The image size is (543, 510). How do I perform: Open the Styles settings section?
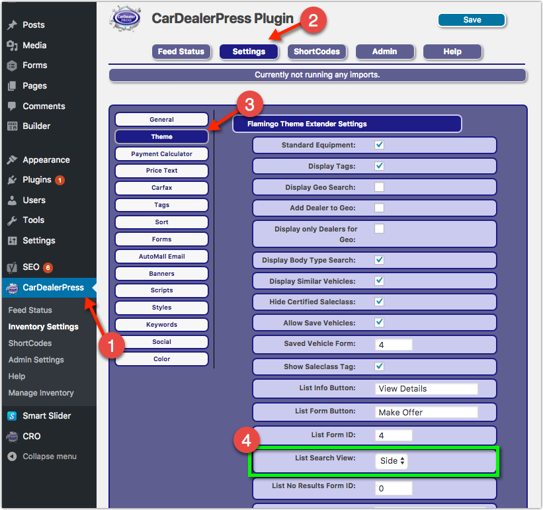[x=162, y=308]
